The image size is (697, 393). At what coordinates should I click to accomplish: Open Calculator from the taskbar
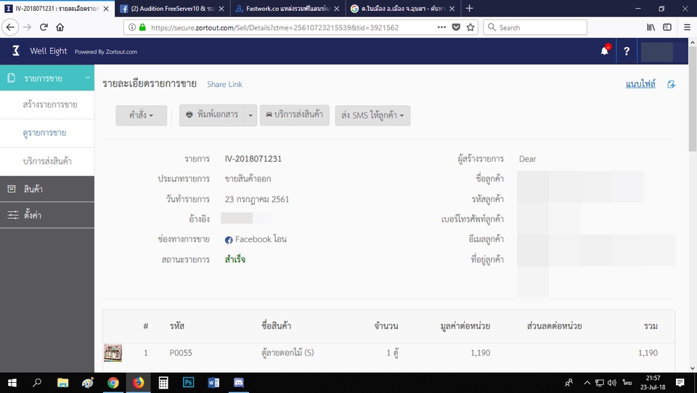click(163, 382)
